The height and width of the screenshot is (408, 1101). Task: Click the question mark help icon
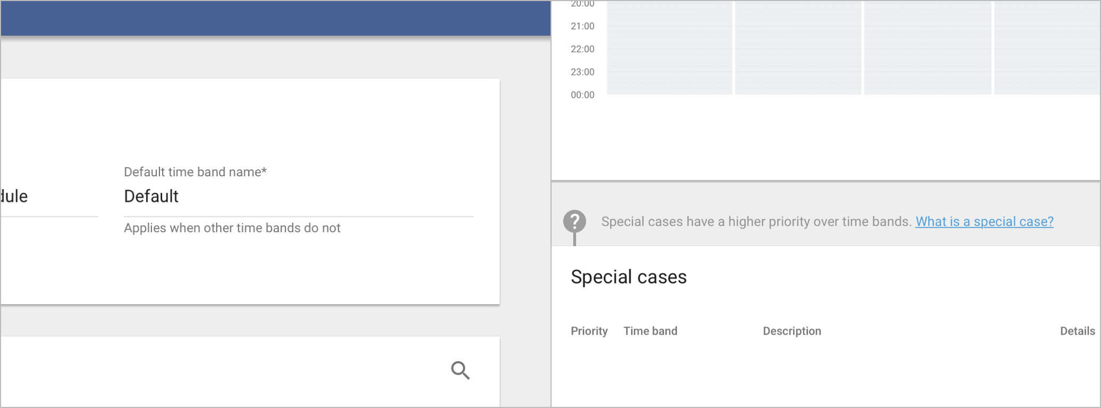click(x=575, y=221)
